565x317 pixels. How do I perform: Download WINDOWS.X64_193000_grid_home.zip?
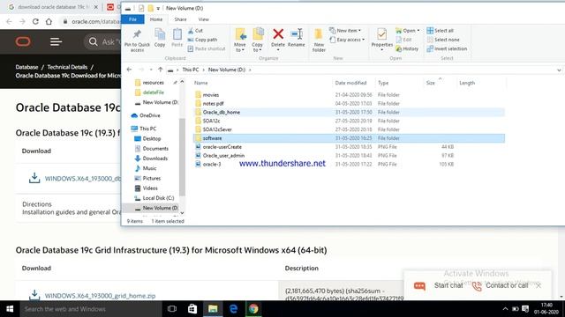pos(100,296)
